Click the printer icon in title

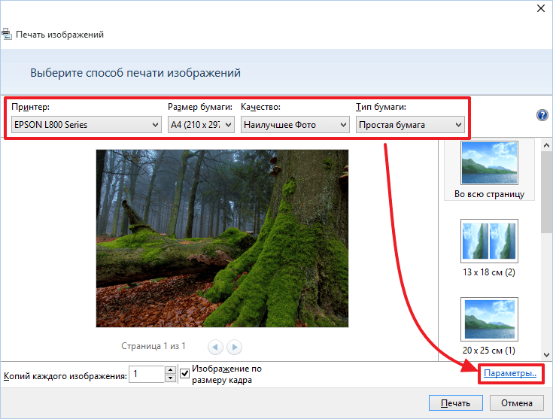pyautogui.click(x=6, y=34)
